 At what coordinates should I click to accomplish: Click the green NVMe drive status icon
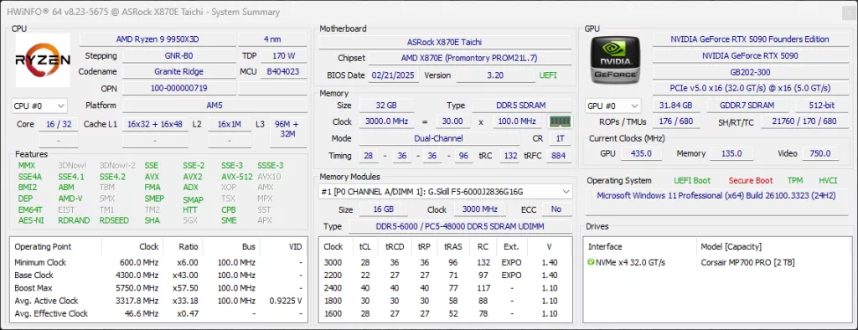(591, 262)
